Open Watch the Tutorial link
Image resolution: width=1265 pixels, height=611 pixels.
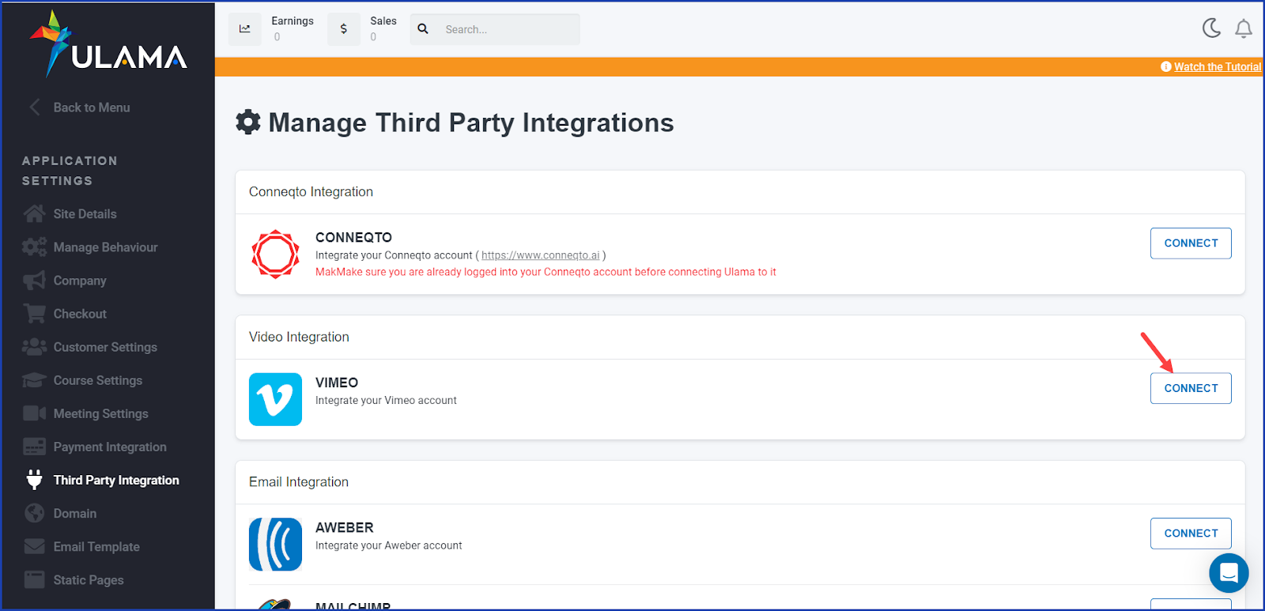[1218, 66]
